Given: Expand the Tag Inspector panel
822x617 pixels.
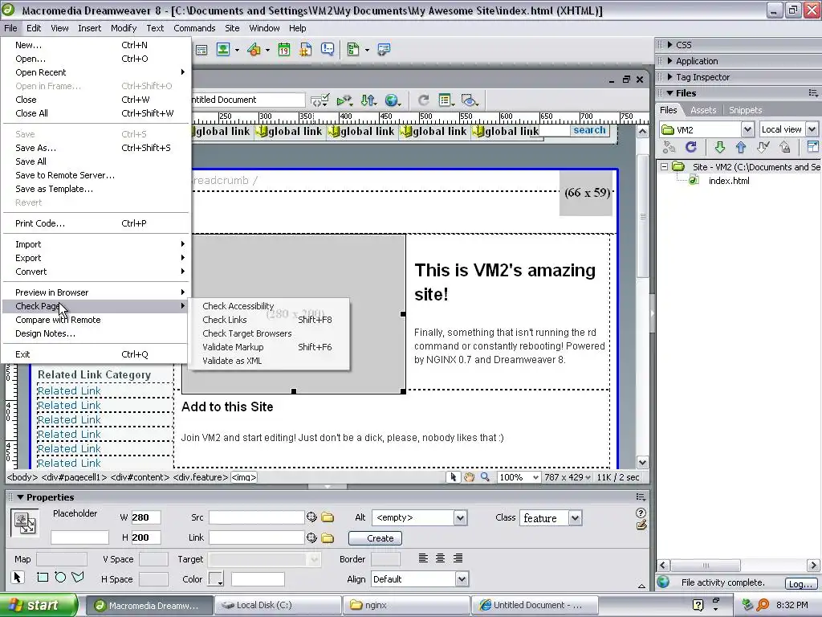Looking at the screenshot, I should [670, 77].
